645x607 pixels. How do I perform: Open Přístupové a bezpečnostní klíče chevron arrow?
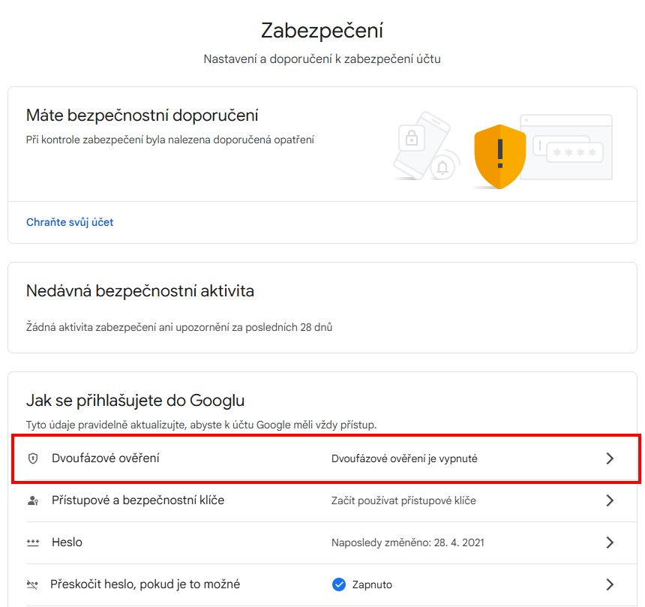pyautogui.click(x=610, y=500)
